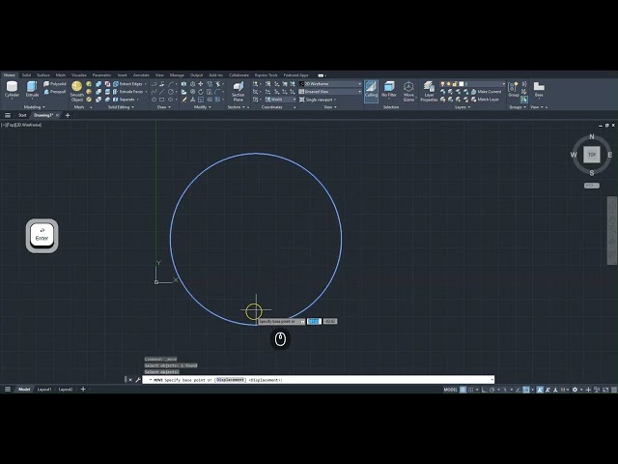Click the Separate solid tool
The height and width of the screenshot is (464, 618).
(124, 100)
